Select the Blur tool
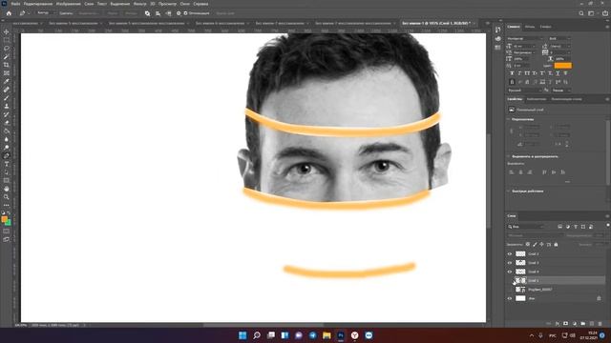 [7, 139]
